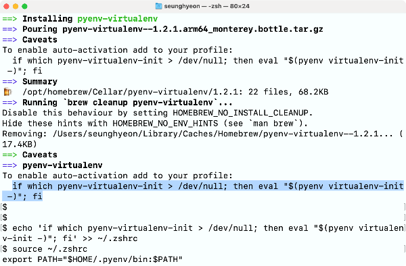The width and height of the screenshot is (406, 266).
Task: Click the bold 'pyenv-virtualenv' heading below the second Caveats
Action: point(62,165)
